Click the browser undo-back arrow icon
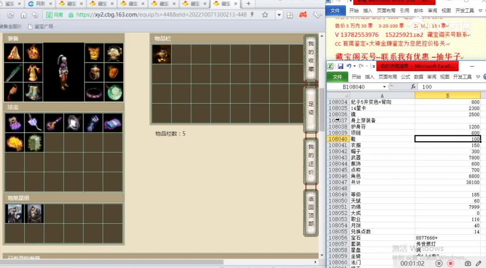Screen dimensions: 486x268 pos(35,15)
